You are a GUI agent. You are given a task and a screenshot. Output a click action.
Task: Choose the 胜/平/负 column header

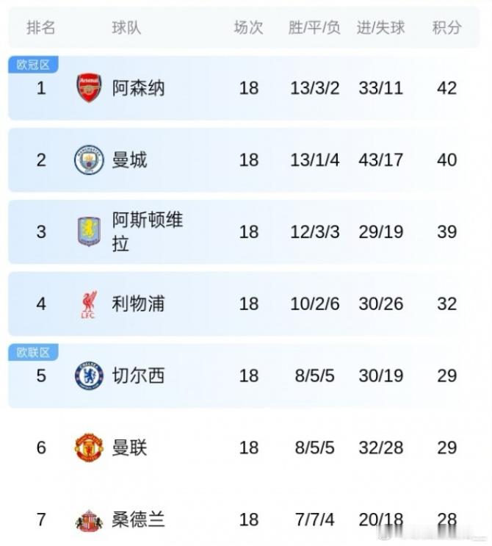coord(314,27)
